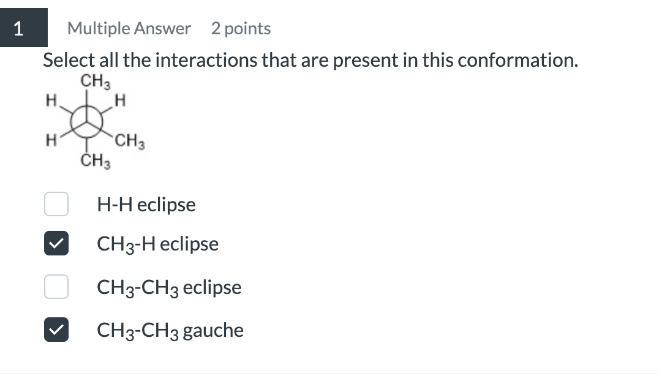Uncheck the CH3-CH3 gauche checkbox
Image resolution: width=659 pixels, height=381 pixels.
pos(56,330)
